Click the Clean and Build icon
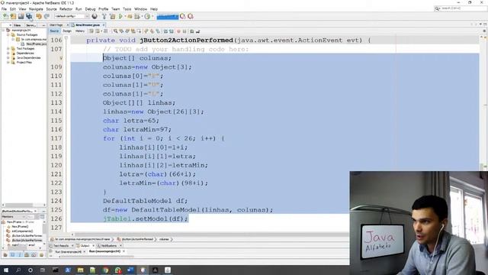Screen dimensions: 488x275 pyautogui.click(x=112, y=16)
